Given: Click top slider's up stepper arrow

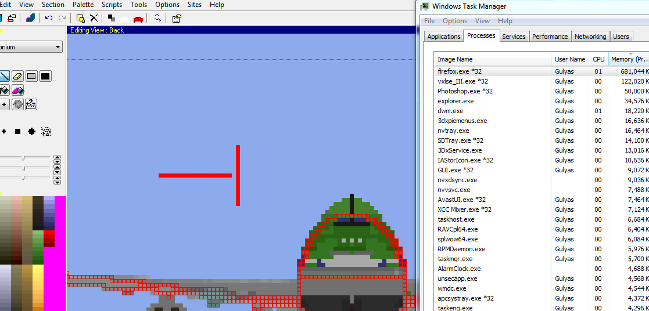Looking at the screenshot, I should pos(57,157).
